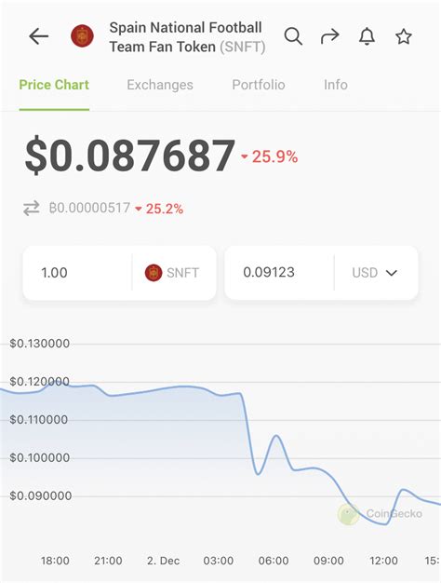Viewport: 441px width, 583px height.
Task: Open the USD currency dropdown
Action: (x=375, y=273)
